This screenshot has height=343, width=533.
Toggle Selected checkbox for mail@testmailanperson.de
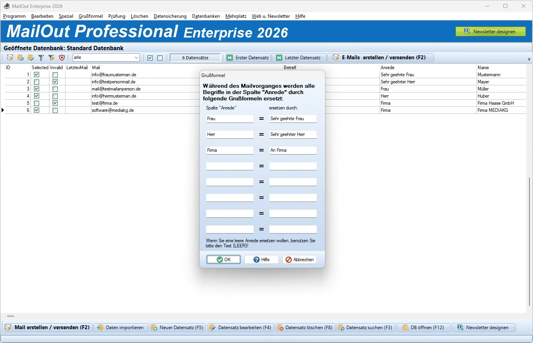coord(37,89)
